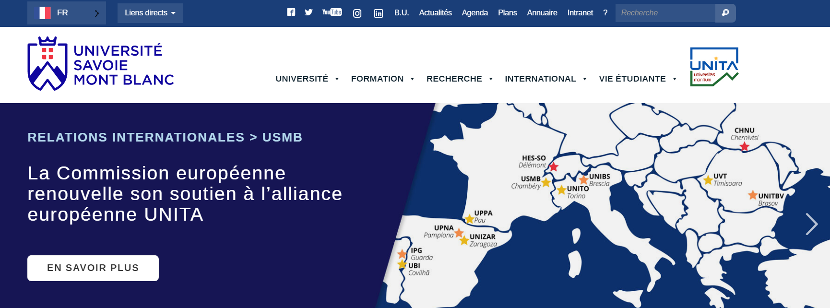Open the Facebook page icon
The height and width of the screenshot is (308, 830).
(291, 12)
